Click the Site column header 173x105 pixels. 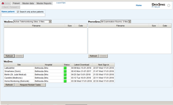(x=19, y=65)
